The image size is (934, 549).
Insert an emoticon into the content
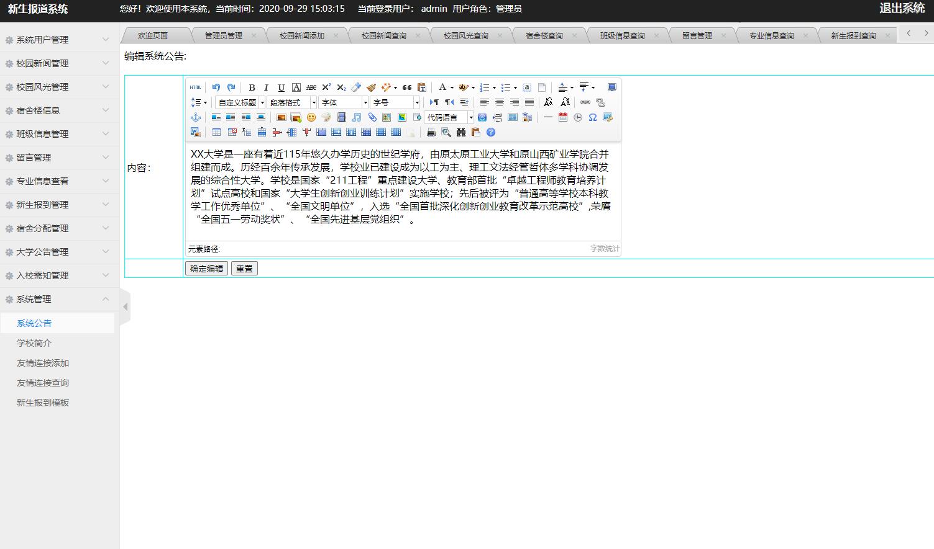pos(311,117)
